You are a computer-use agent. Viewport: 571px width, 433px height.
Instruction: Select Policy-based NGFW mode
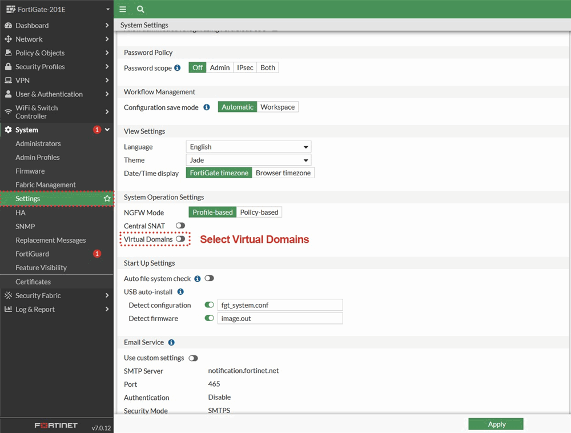click(x=259, y=212)
